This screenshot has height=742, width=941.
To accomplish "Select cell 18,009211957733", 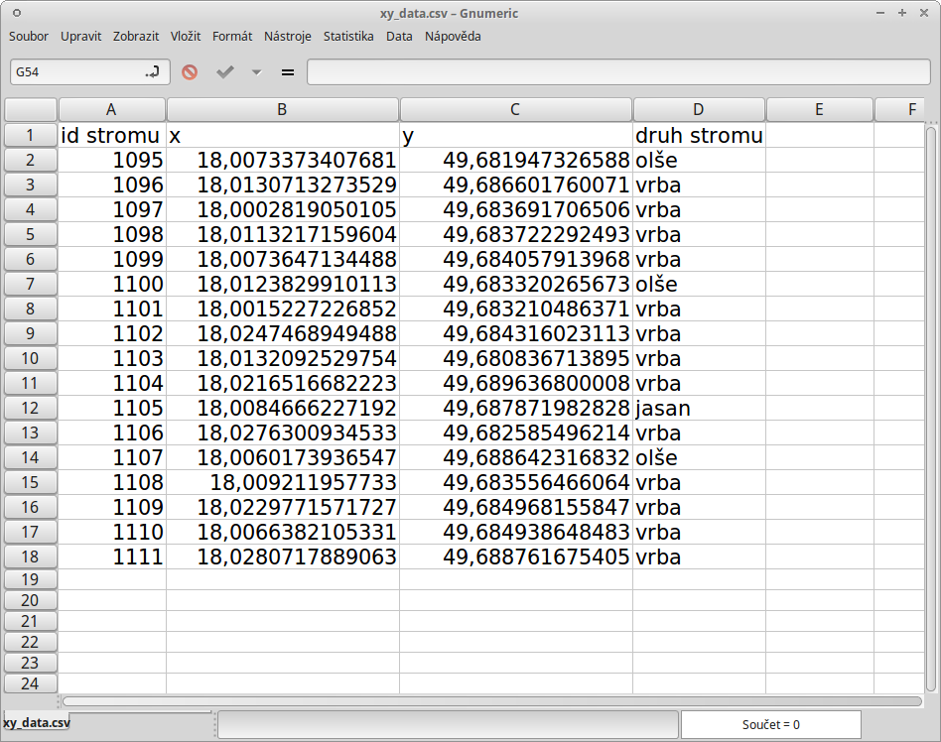I will 283,482.
